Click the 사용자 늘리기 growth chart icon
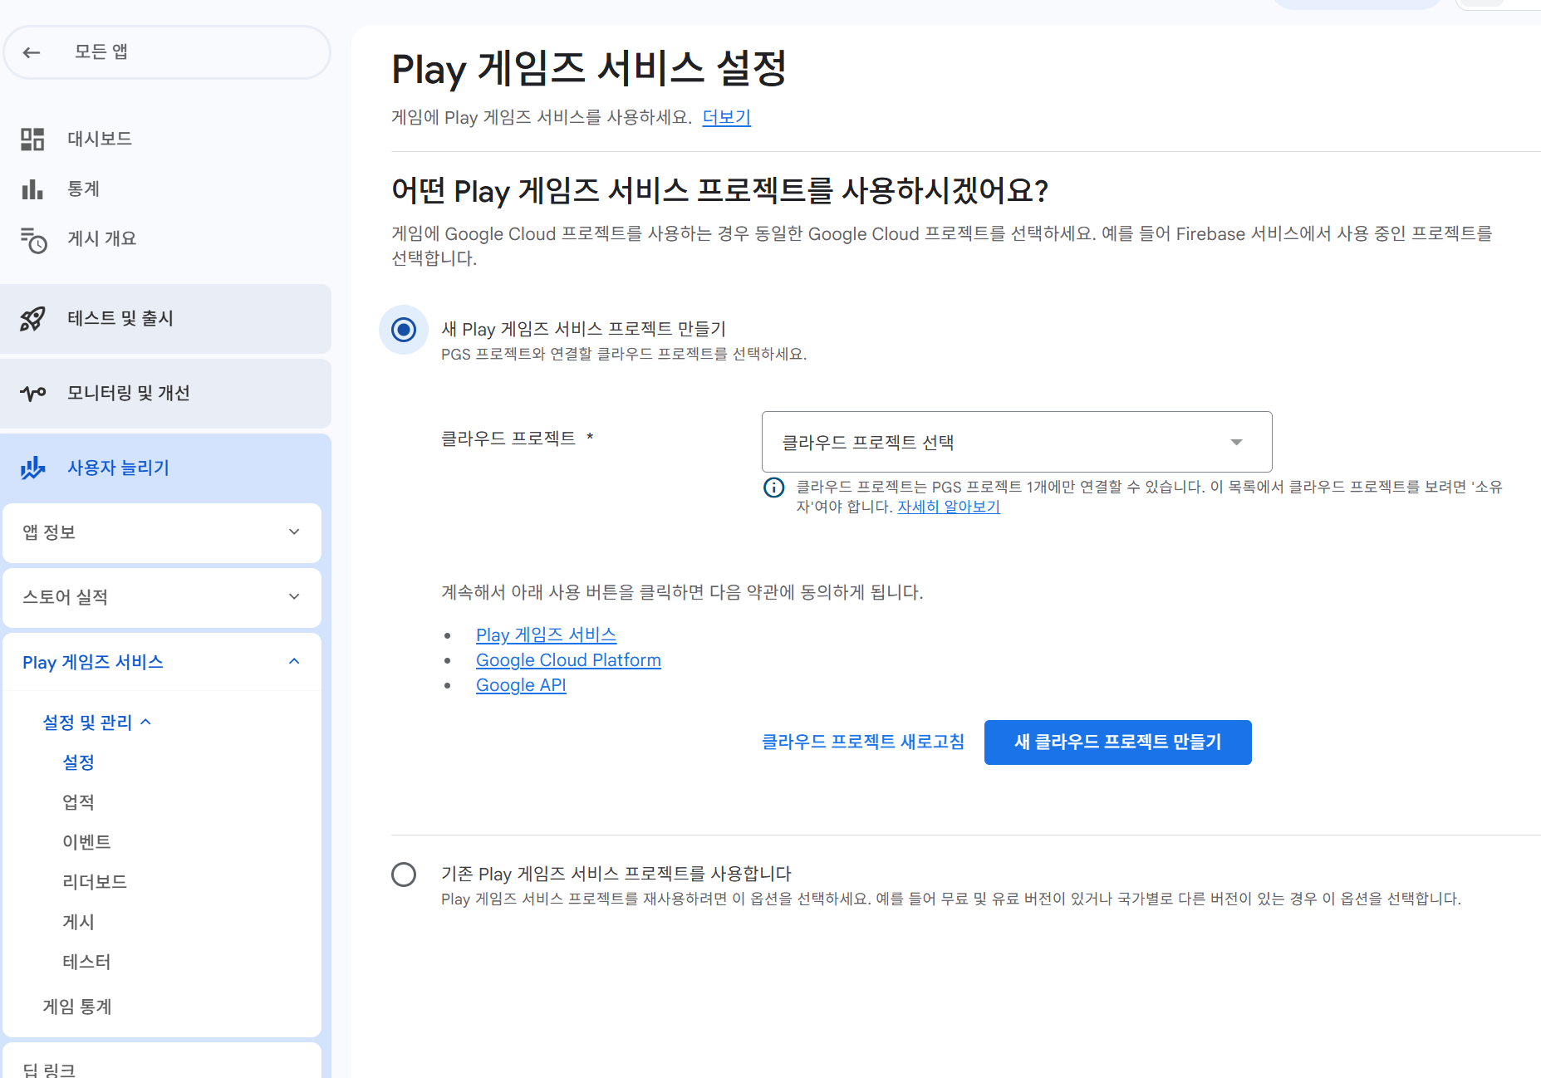This screenshot has height=1078, width=1541. pyautogui.click(x=33, y=468)
